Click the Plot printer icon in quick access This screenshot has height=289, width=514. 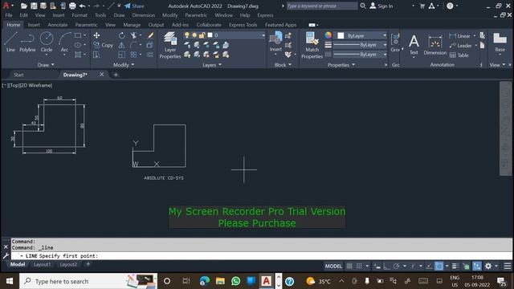[72, 6]
